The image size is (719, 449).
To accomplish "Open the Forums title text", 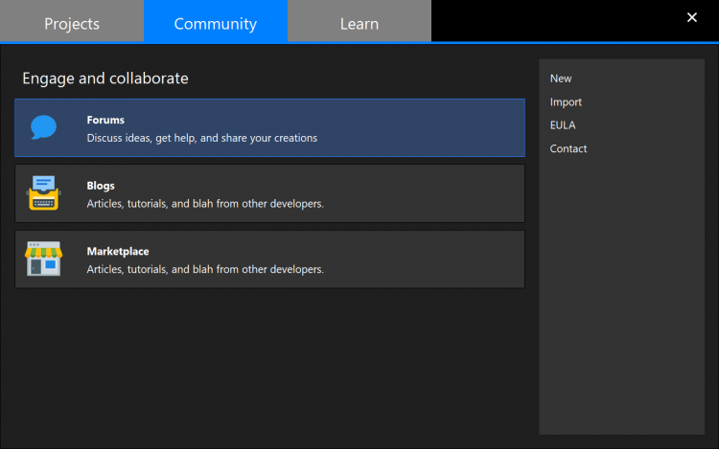I will (105, 121).
